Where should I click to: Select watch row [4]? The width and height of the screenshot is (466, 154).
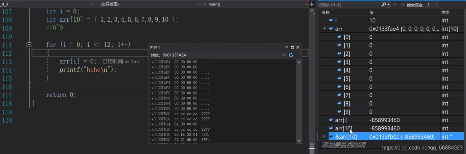tap(392, 70)
